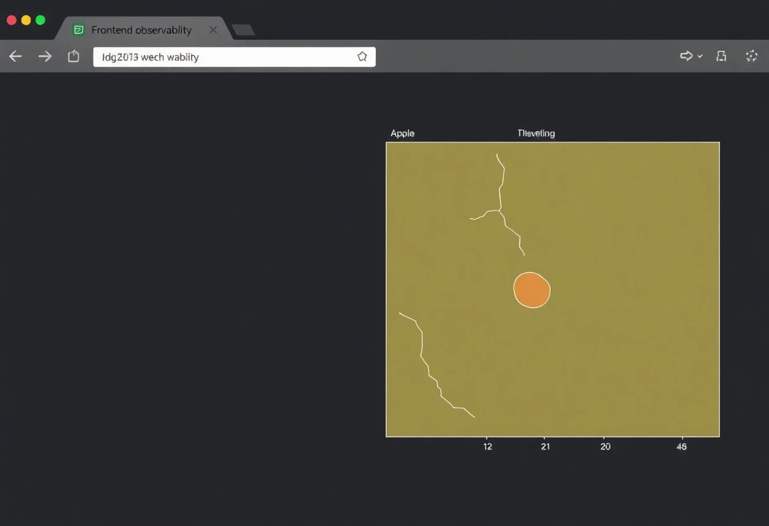Click the Tlisveling label above the chart
The width and height of the screenshot is (769, 526).
536,133
